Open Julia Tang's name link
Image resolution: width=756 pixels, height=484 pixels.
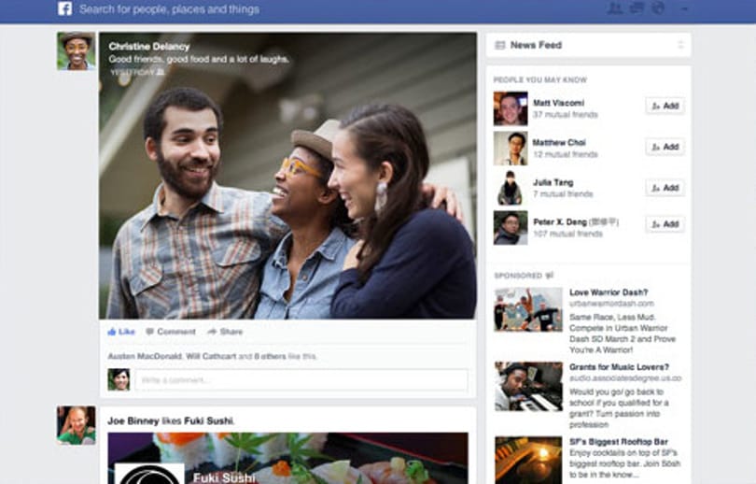(553, 182)
